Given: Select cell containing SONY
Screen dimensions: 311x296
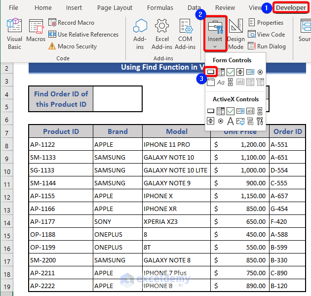Looking at the screenshot, I should pyautogui.click(x=117, y=221).
